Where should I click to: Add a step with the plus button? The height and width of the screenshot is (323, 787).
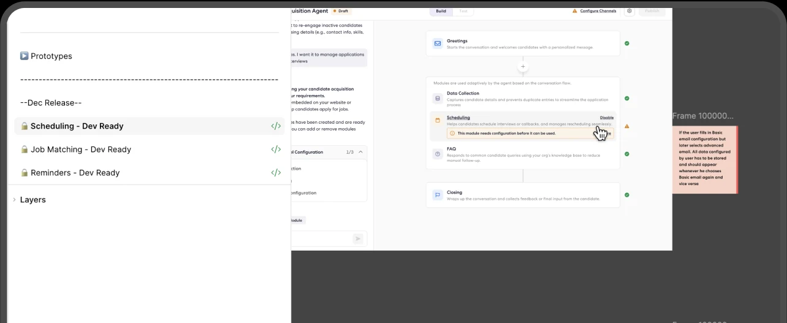(x=523, y=66)
